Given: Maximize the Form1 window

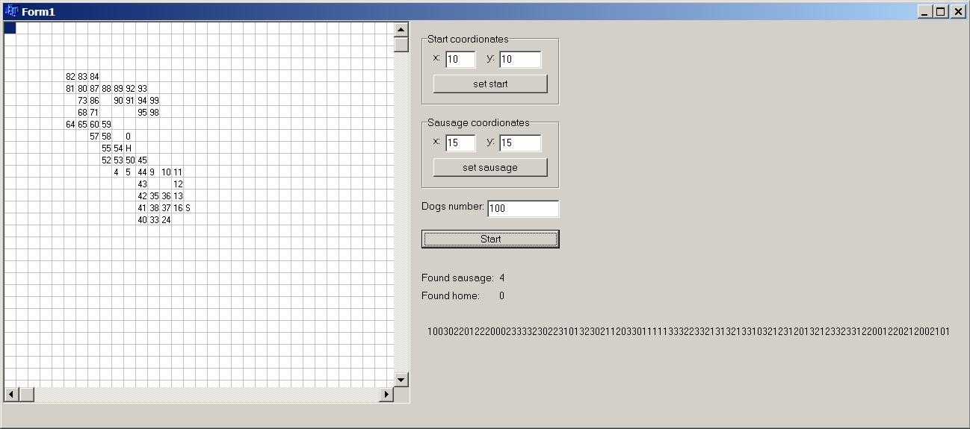Looking at the screenshot, I should [x=941, y=11].
